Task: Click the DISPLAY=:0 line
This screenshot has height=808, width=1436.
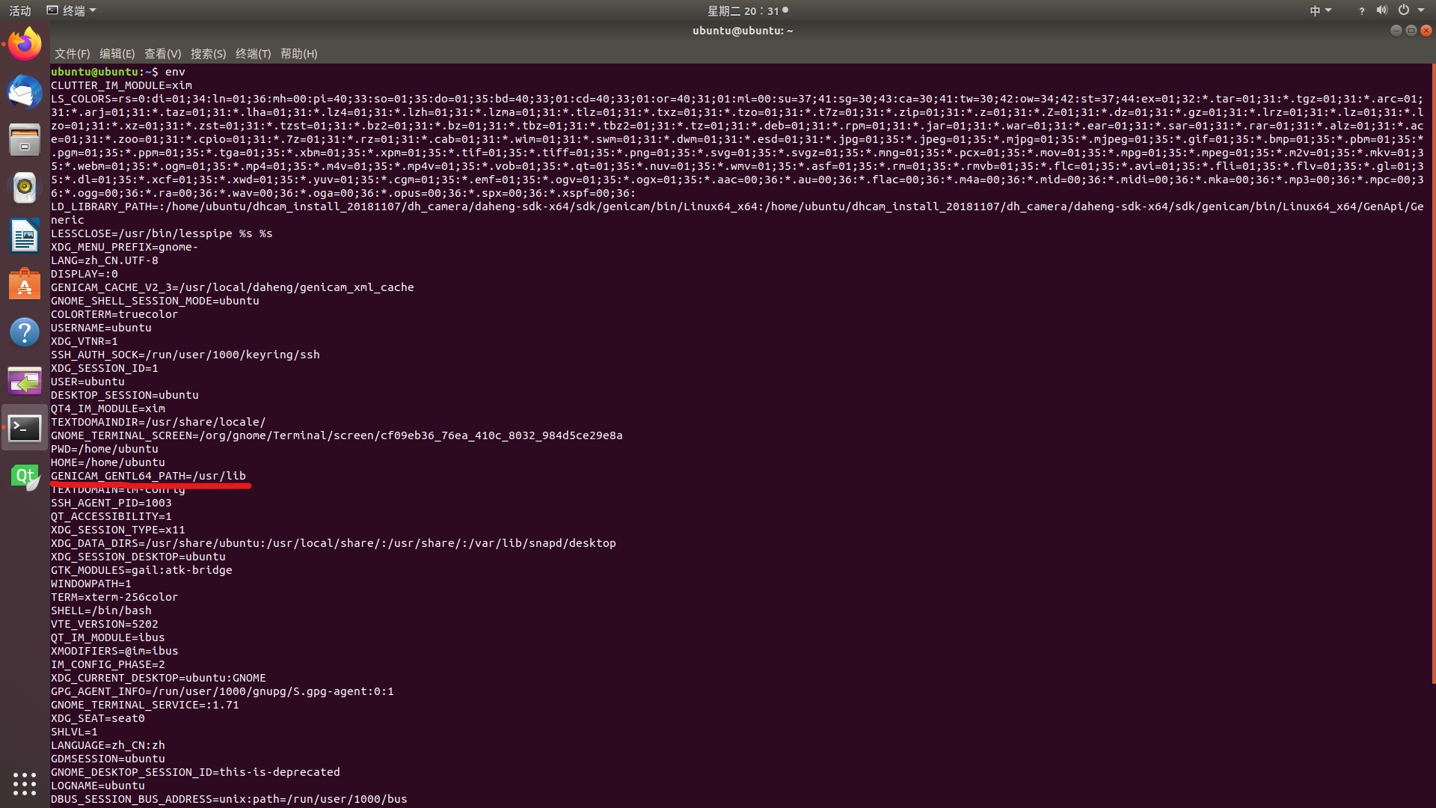Action: pos(85,274)
